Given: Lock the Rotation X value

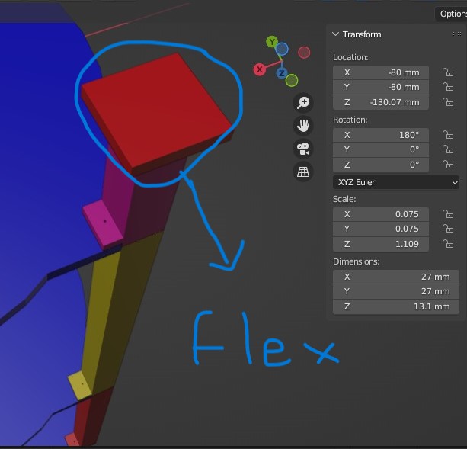Looking at the screenshot, I should 448,135.
